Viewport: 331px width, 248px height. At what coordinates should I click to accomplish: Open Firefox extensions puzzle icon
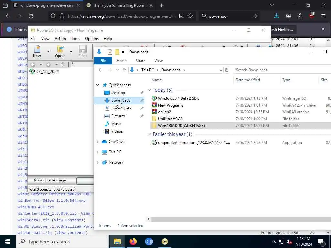300,16
